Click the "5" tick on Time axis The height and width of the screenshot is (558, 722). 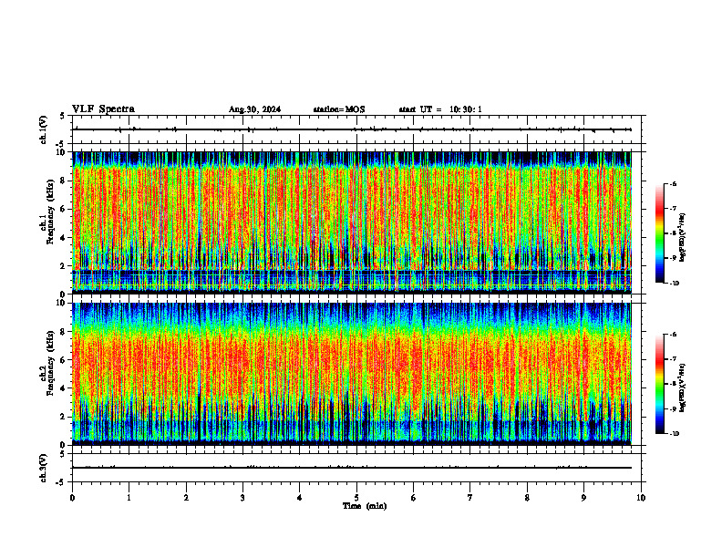(356, 498)
